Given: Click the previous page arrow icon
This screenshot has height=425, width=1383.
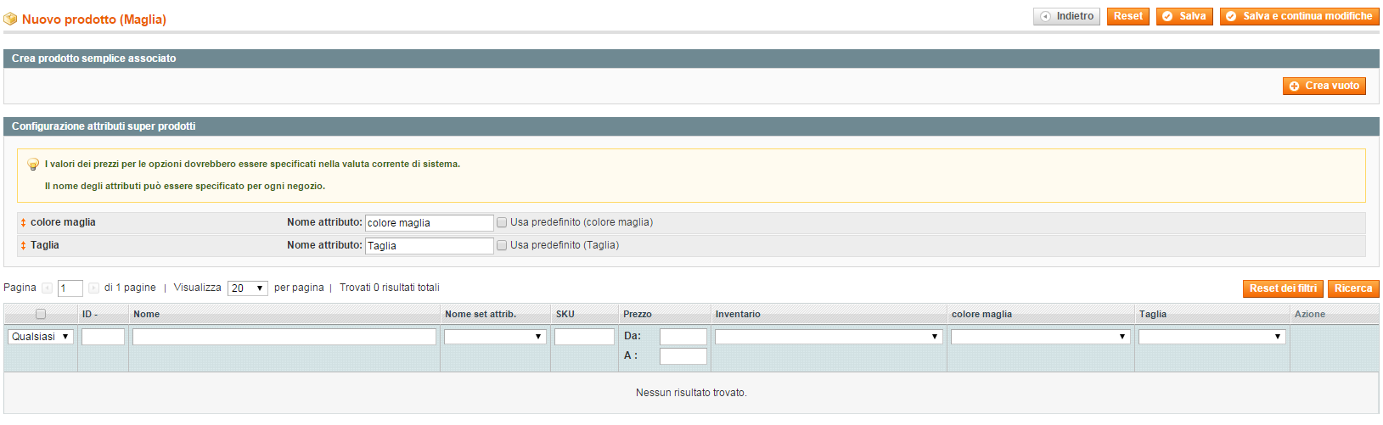Looking at the screenshot, I should 48,288.
